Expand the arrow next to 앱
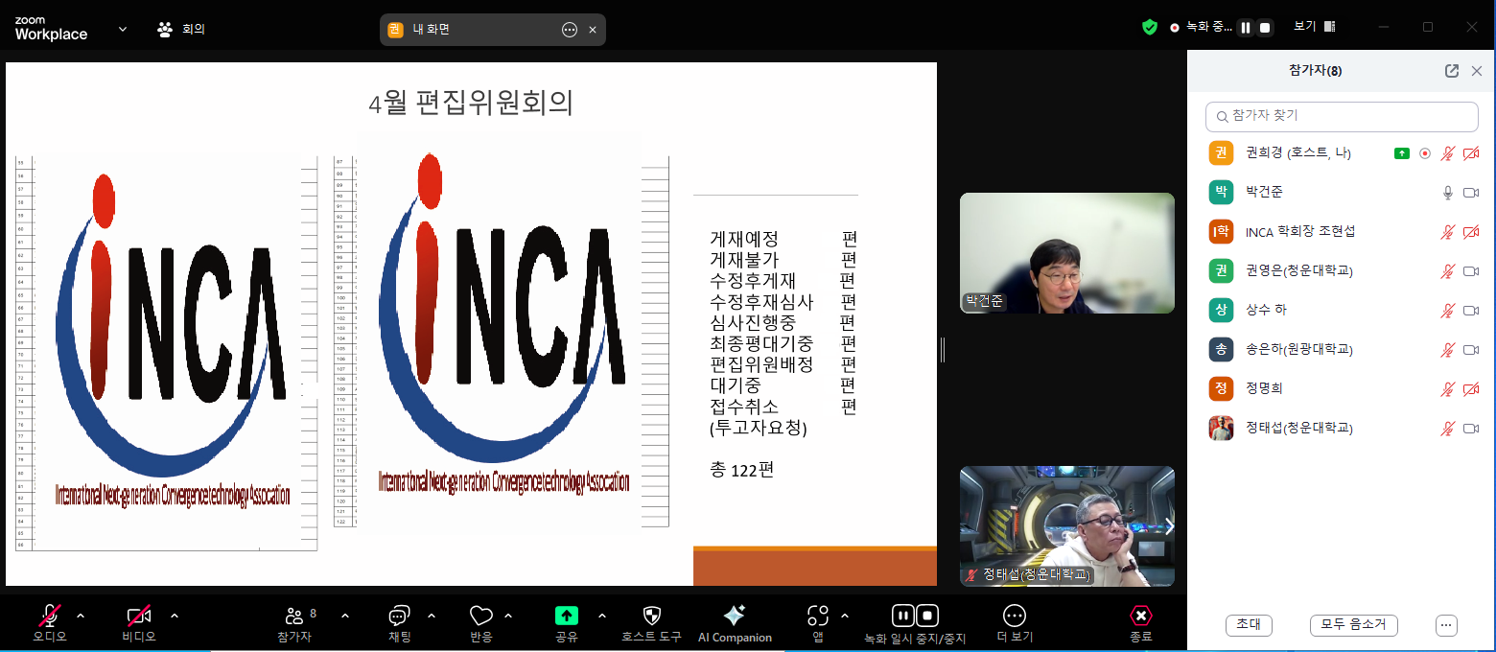The height and width of the screenshot is (652, 1496). point(844,616)
